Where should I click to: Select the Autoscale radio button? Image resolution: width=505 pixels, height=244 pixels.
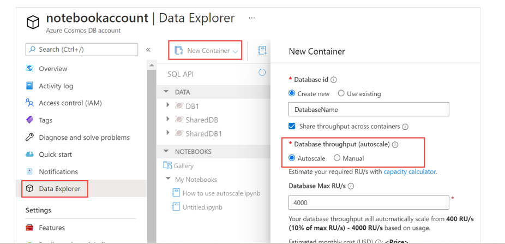pos(292,158)
